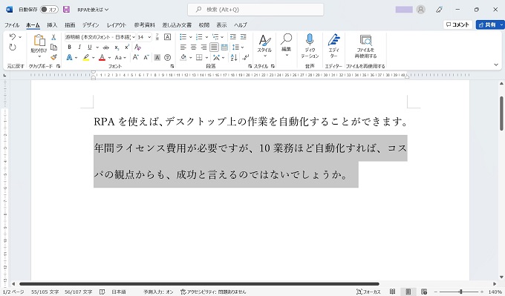Click the Sort A-Z icon
The image size is (505, 296).
[x=234, y=58]
